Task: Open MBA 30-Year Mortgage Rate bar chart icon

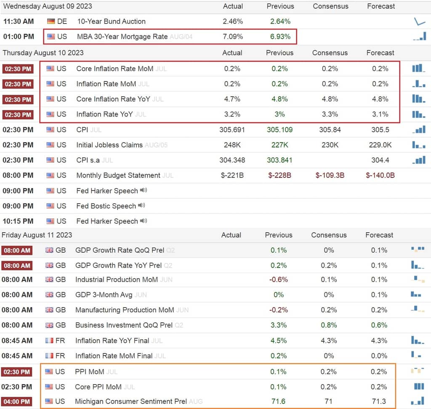Action: point(420,36)
